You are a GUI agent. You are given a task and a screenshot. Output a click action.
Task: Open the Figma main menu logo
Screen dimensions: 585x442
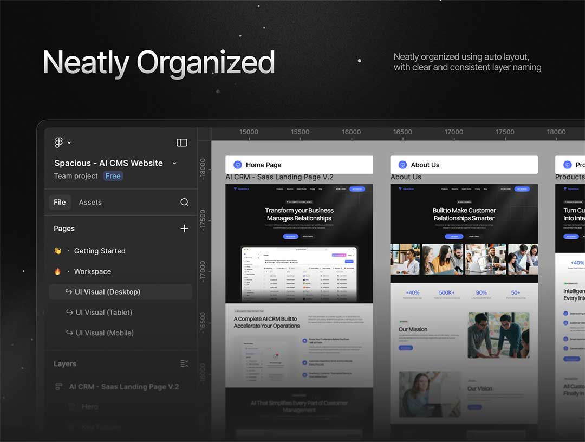(59, 142)
